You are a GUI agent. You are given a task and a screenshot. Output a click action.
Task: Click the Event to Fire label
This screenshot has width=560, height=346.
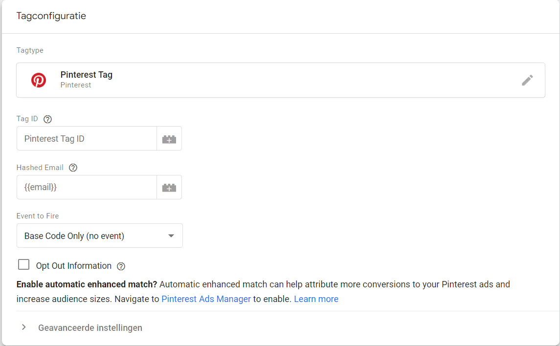click(x=38, y=216)
